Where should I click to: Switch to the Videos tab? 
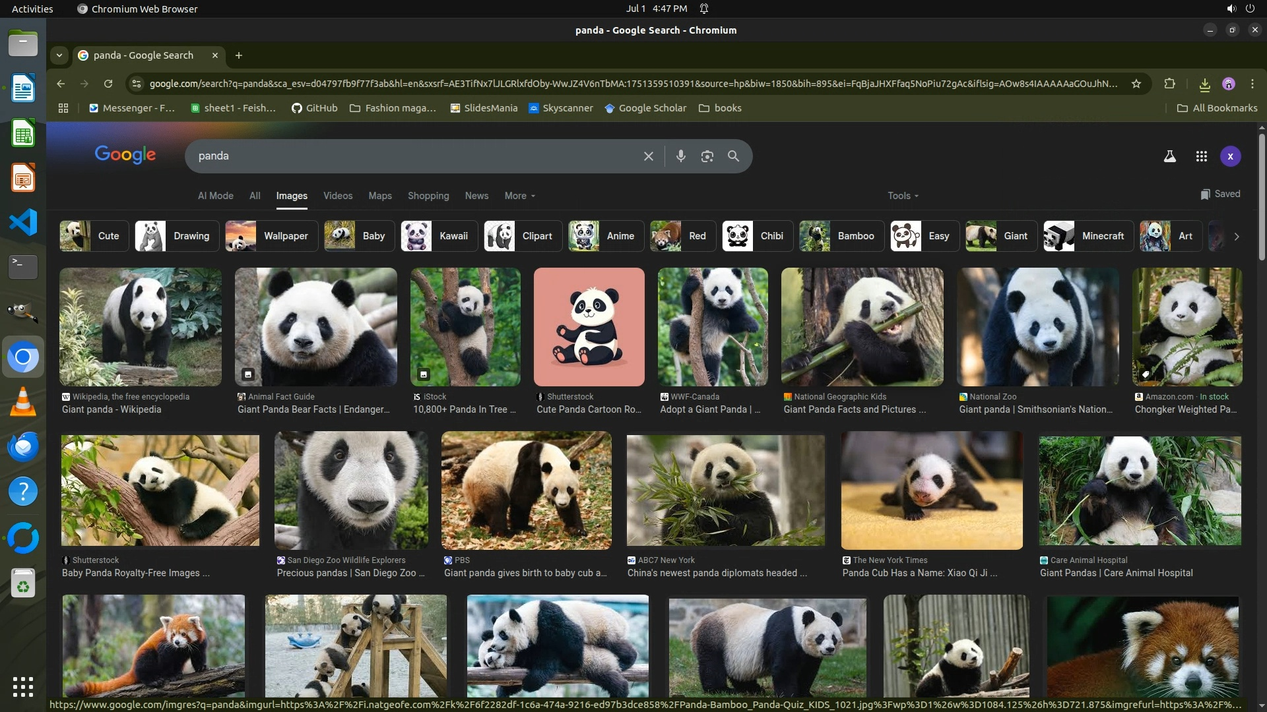pos(337,196)
